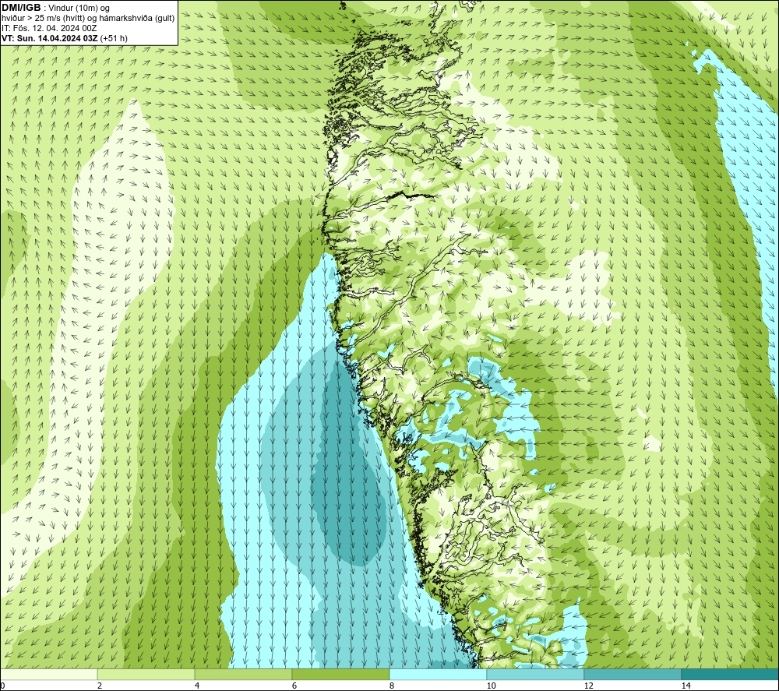The height and width of the screenshot is (691, 779).
Task: Click the darkest teal swatch above 14
Action: click(730, 674)
